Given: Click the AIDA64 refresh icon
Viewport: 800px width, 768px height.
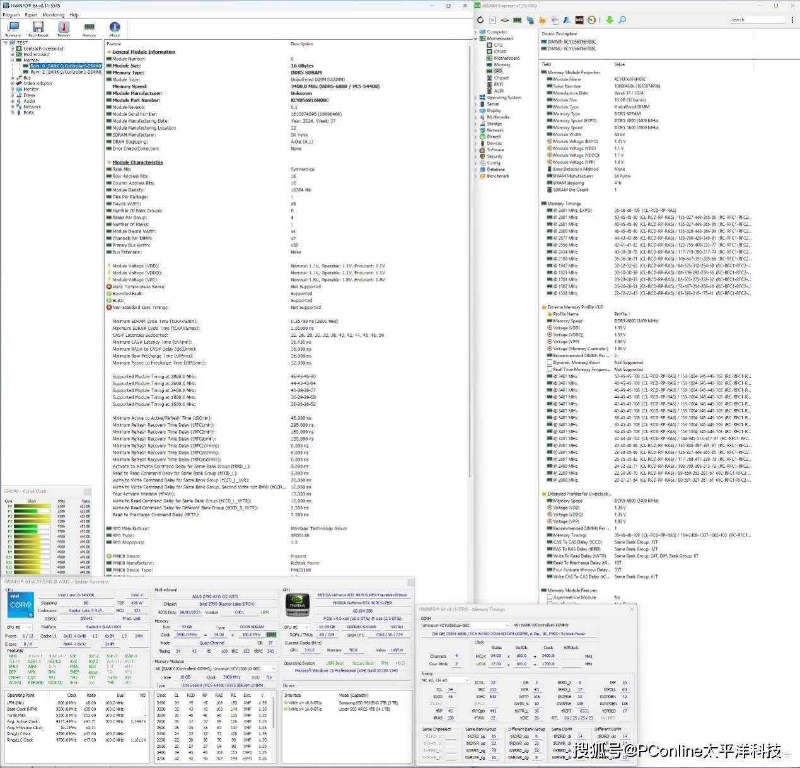Looking at the screenshot, I should (480, 20).
